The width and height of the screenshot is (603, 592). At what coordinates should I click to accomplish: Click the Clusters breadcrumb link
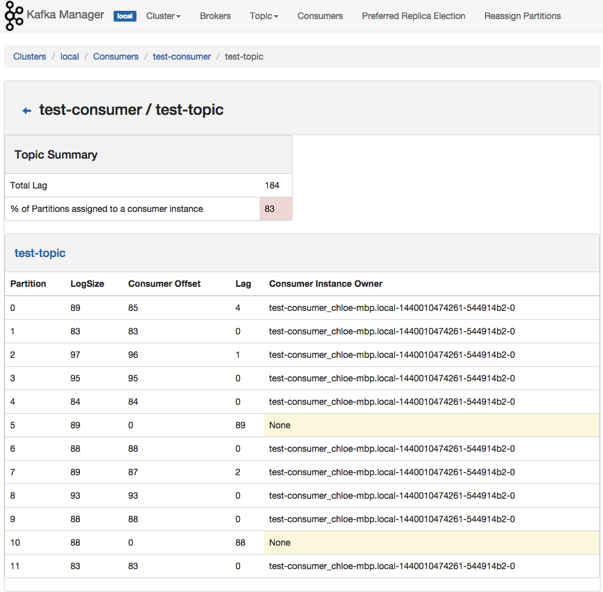pyautogui.click(x=30, y=56)
